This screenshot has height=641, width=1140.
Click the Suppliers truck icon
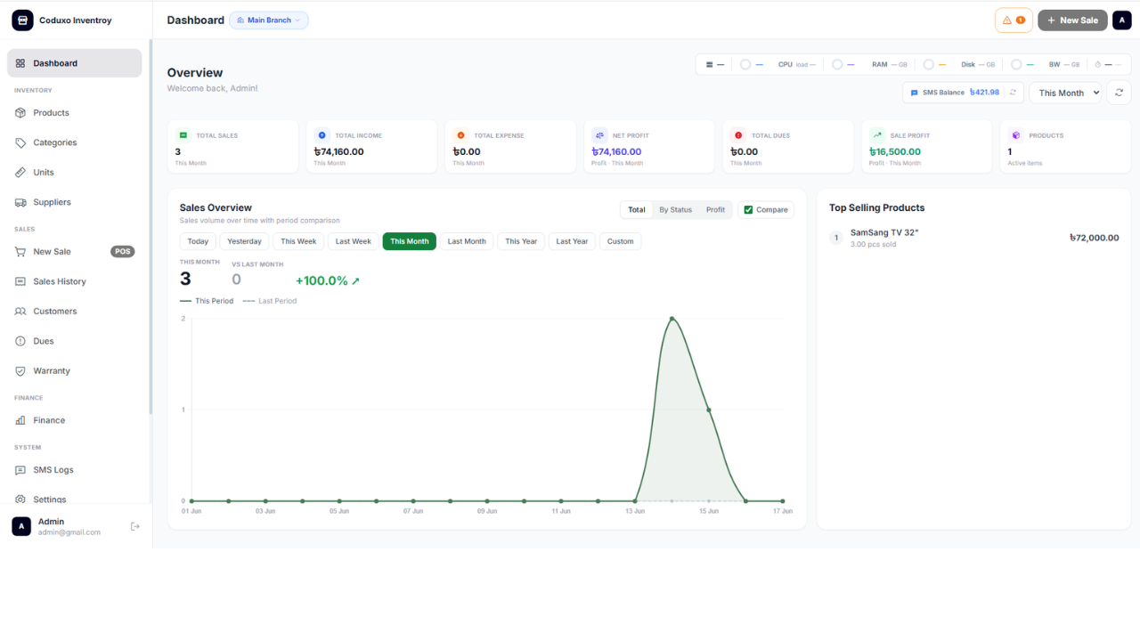(20, 202)
